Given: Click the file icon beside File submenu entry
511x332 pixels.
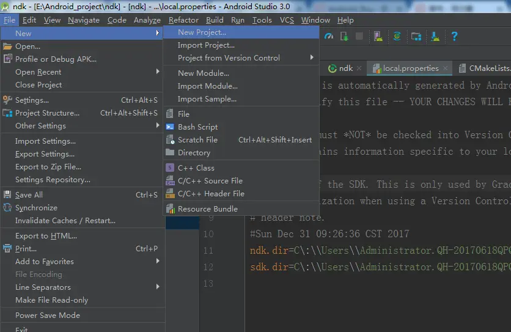Looking at the screenshot, I should point(169,114).
